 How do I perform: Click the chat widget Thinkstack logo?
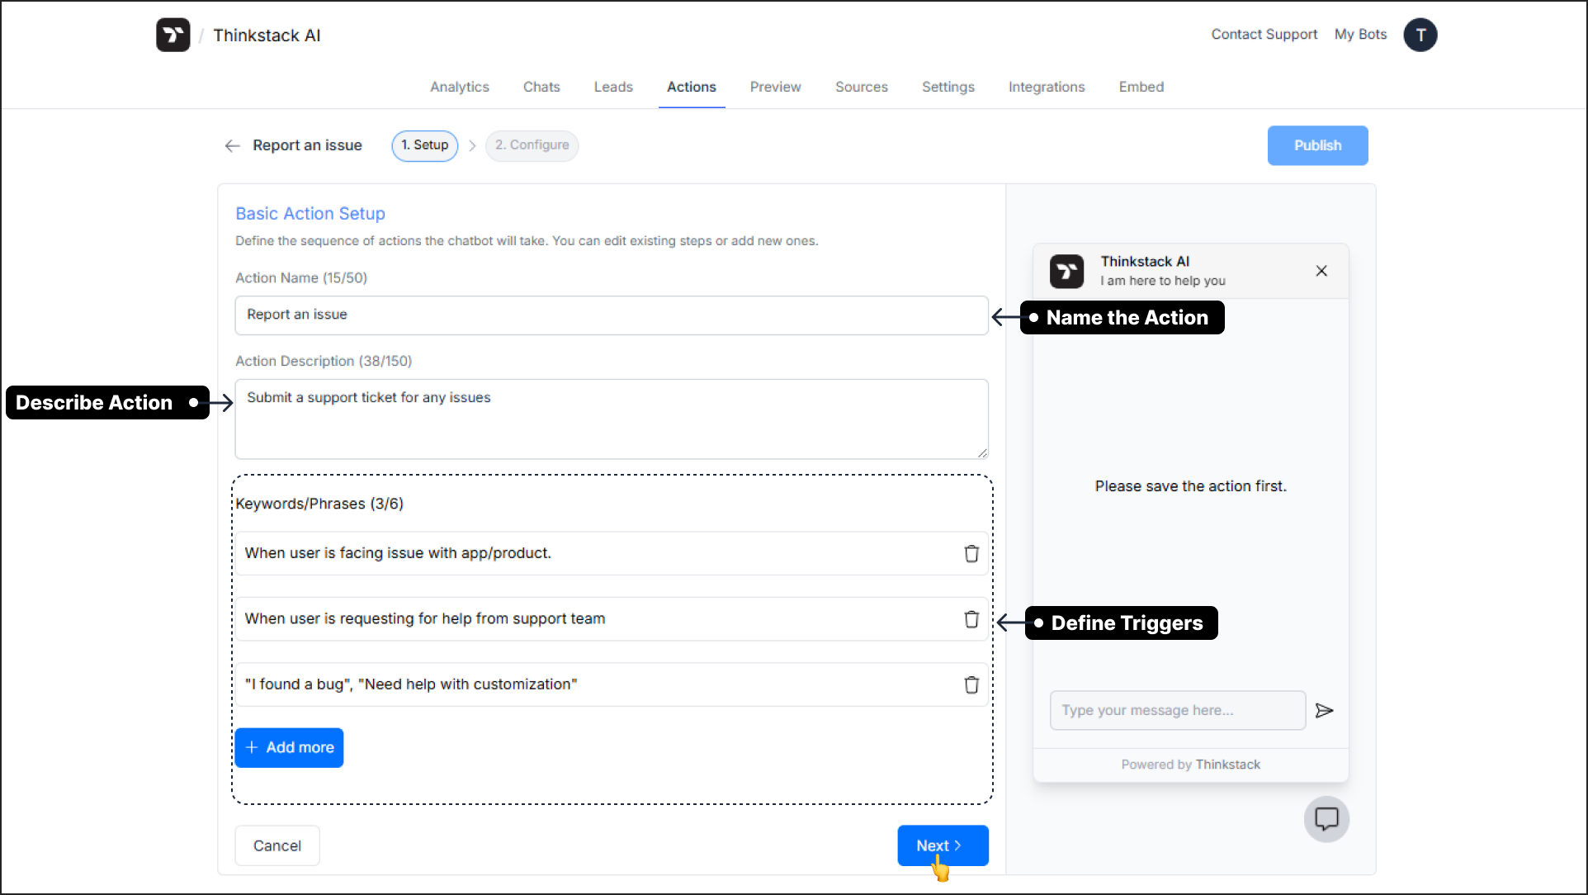1066,271
